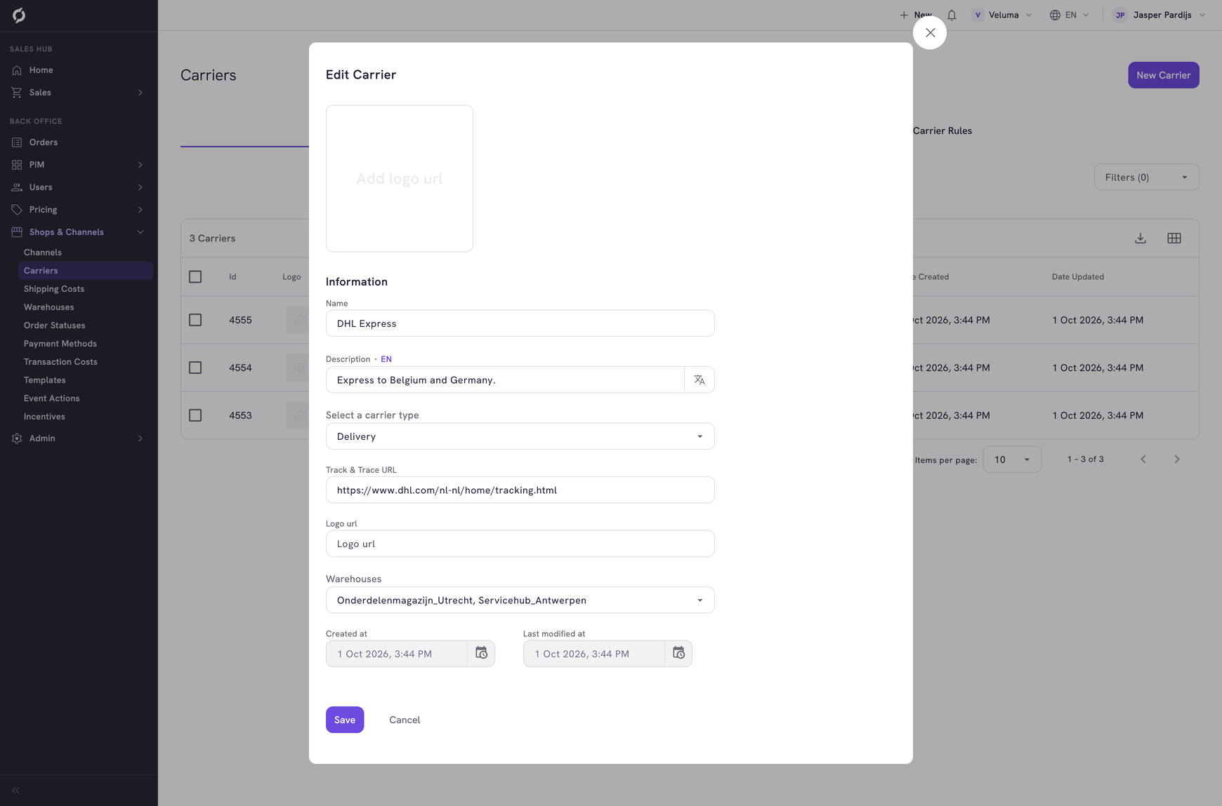Go to previous page arrow

tap(1143, 459)
